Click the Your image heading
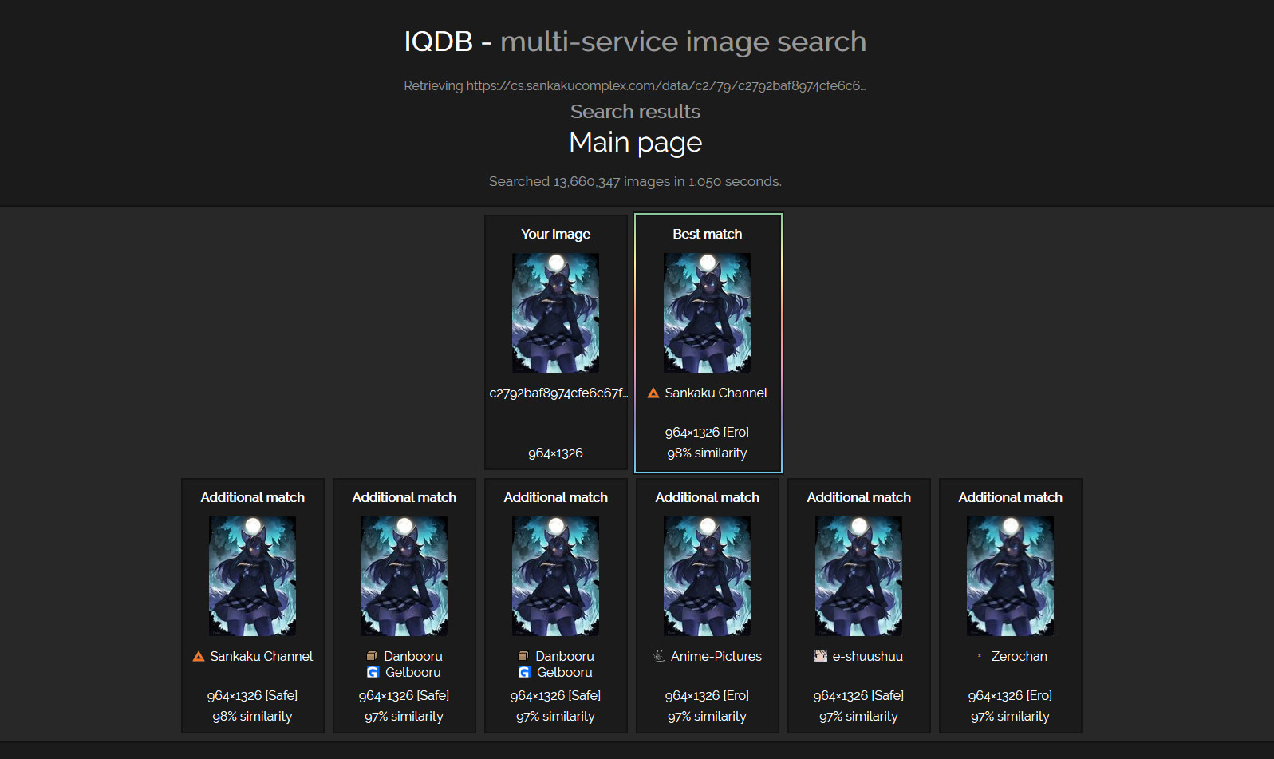The image size is (1274, 759). coord(555,234)
